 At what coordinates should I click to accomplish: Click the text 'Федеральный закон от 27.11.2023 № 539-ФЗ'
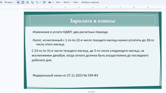pos(65,75)
